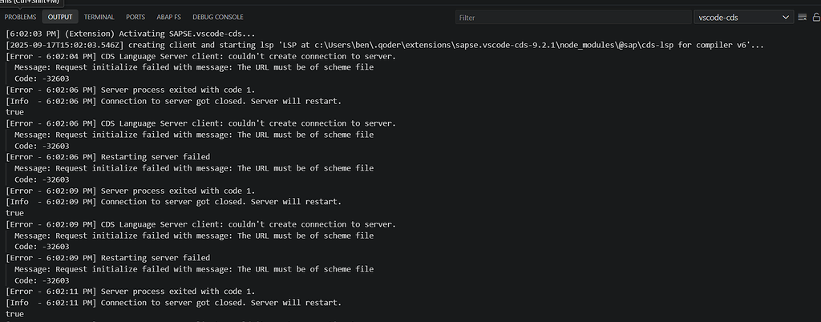The image size is (821, 322).
Task: Click the 6:02:06 PM 'Server process exited' line
Action: (131, 90)
